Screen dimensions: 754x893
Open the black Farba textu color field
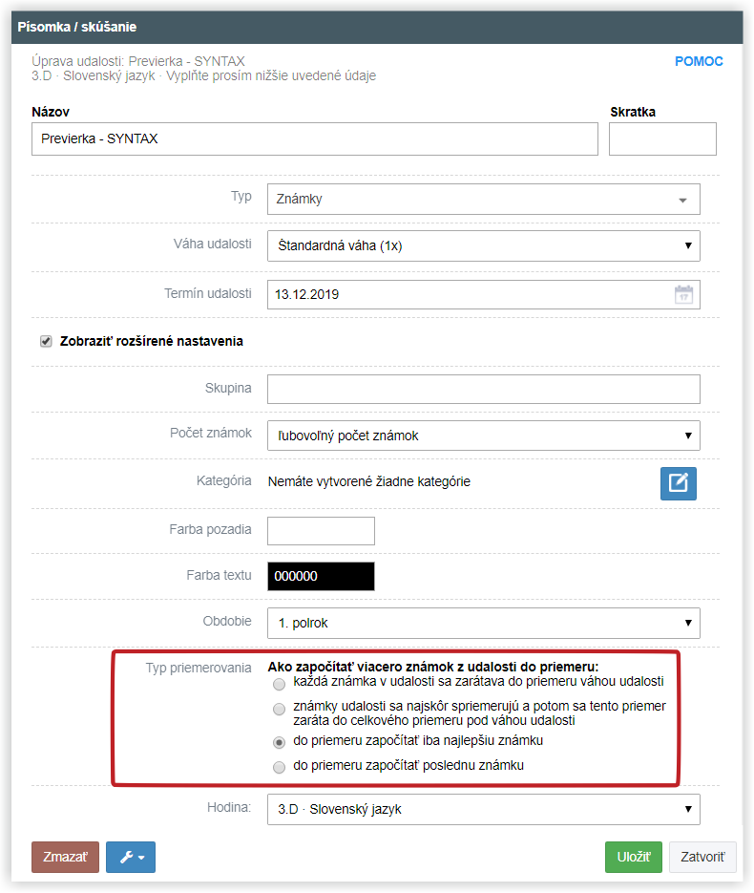point(321,576)
